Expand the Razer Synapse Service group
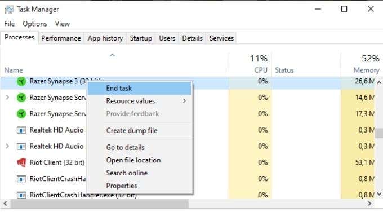Screen dimensions: 383x216 tap(7, 98)
